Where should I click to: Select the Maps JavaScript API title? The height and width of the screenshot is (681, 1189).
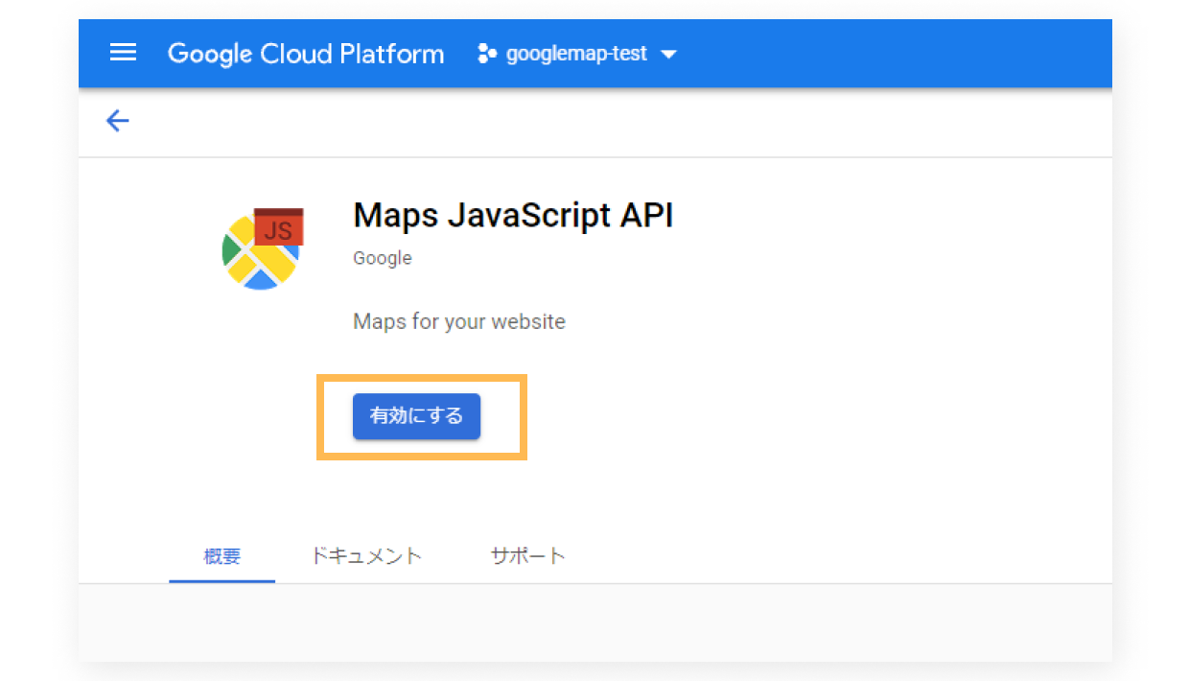coord(512,216)
